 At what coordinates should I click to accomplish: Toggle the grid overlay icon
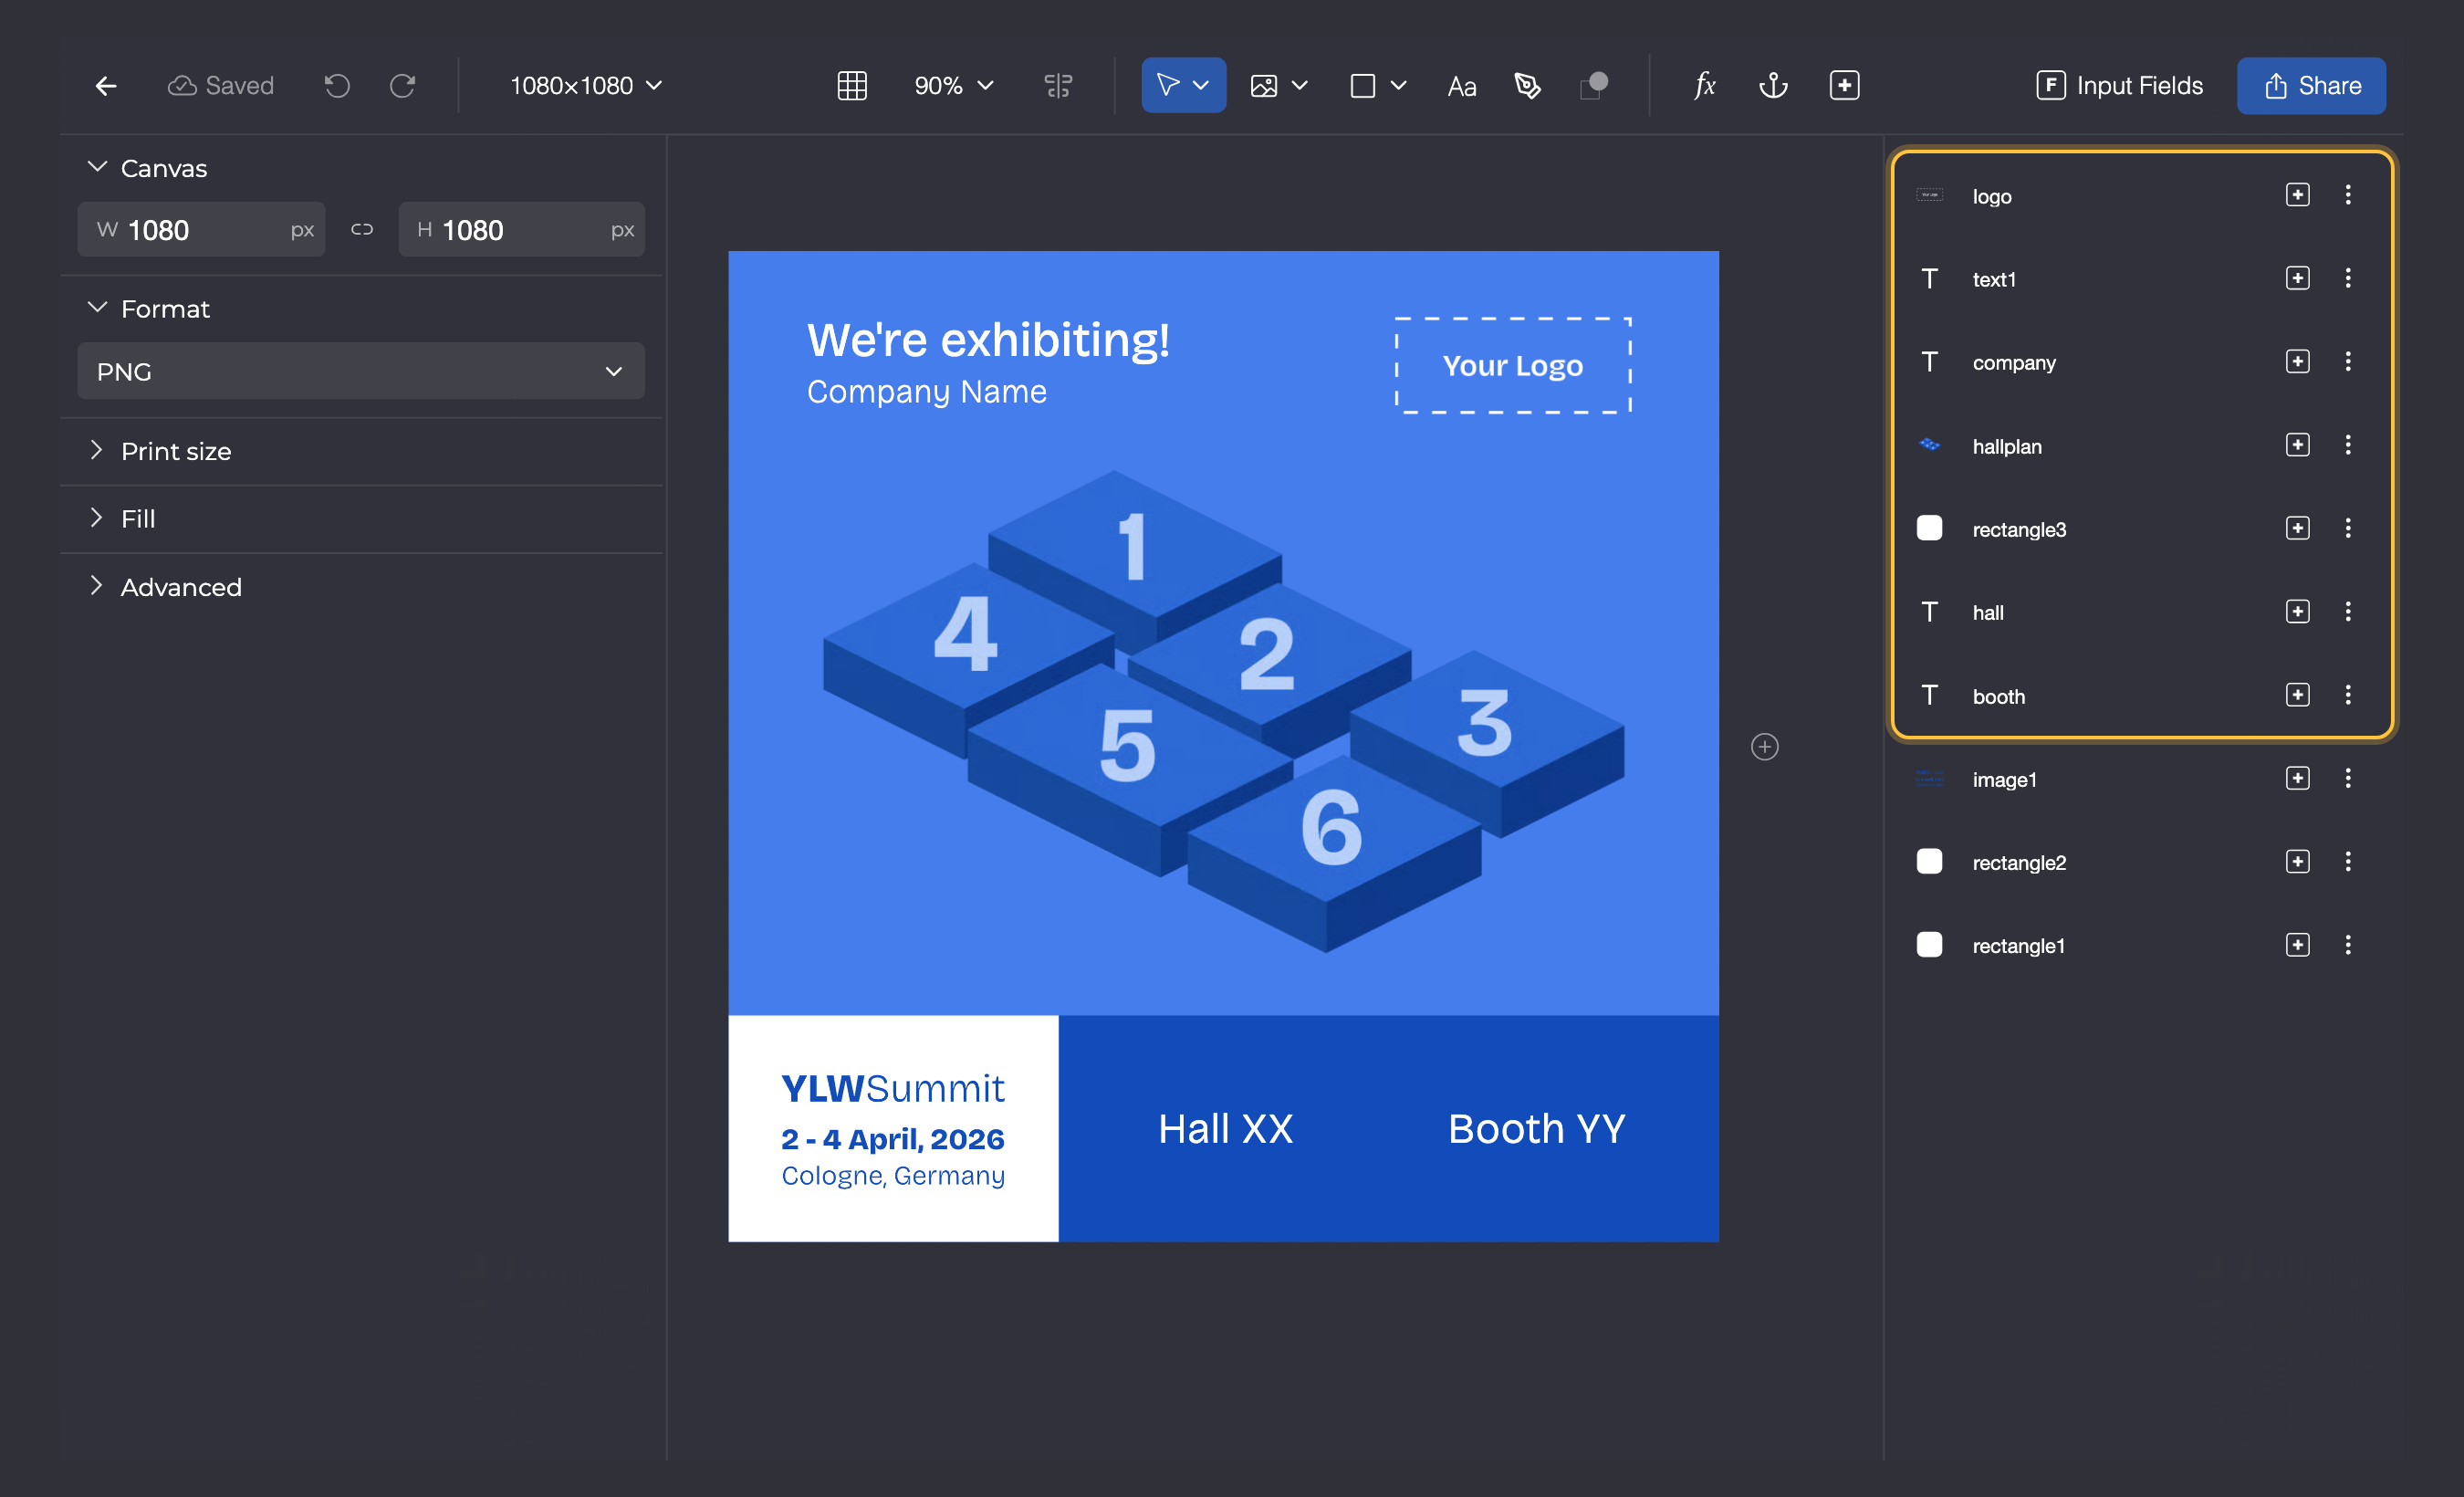851,86
